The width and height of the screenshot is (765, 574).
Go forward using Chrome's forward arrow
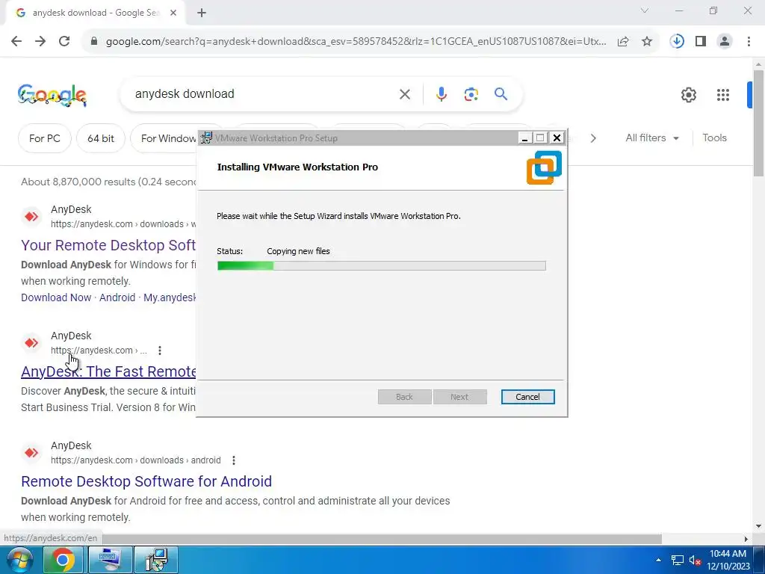point(40,42)
